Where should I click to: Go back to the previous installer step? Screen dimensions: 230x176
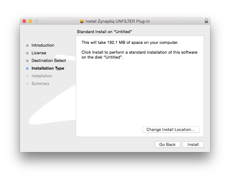click(x=167, y=145)
